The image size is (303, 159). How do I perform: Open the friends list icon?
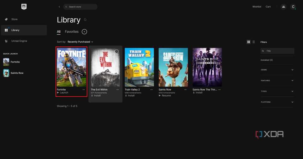click(283, 7)
